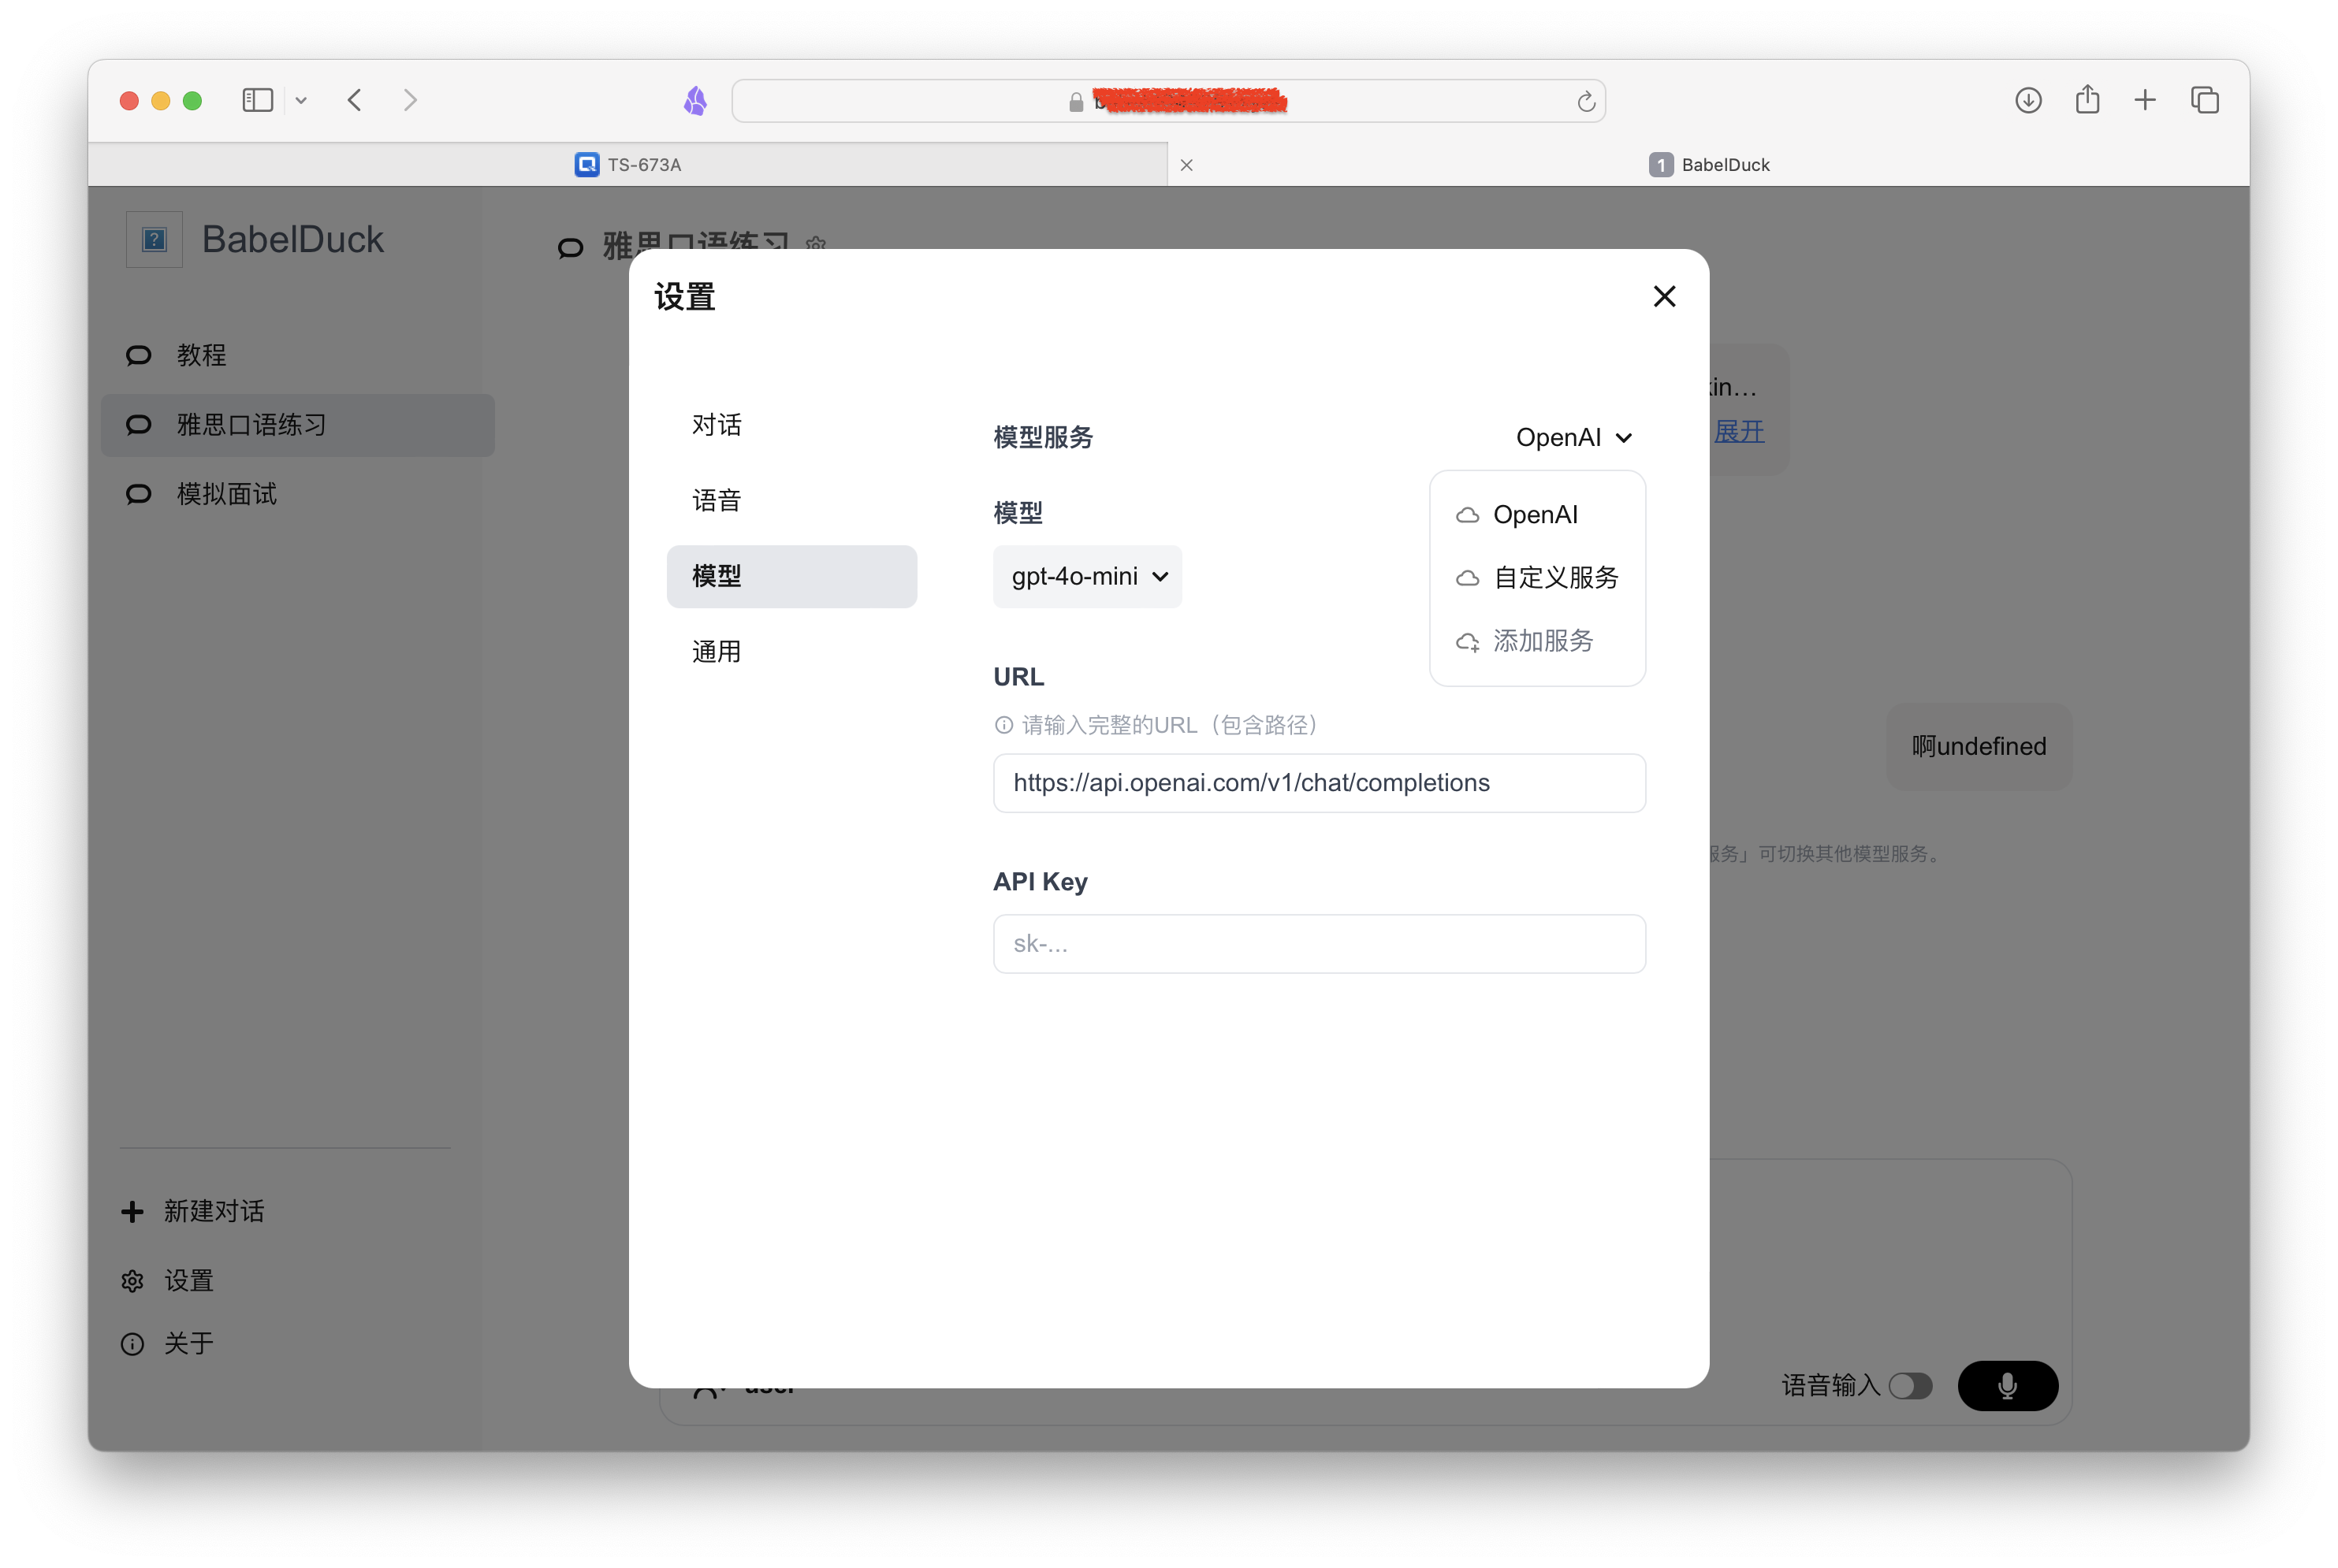
Task: Switch to the BabelDuck browser tab
Action: pos(1709,165)
